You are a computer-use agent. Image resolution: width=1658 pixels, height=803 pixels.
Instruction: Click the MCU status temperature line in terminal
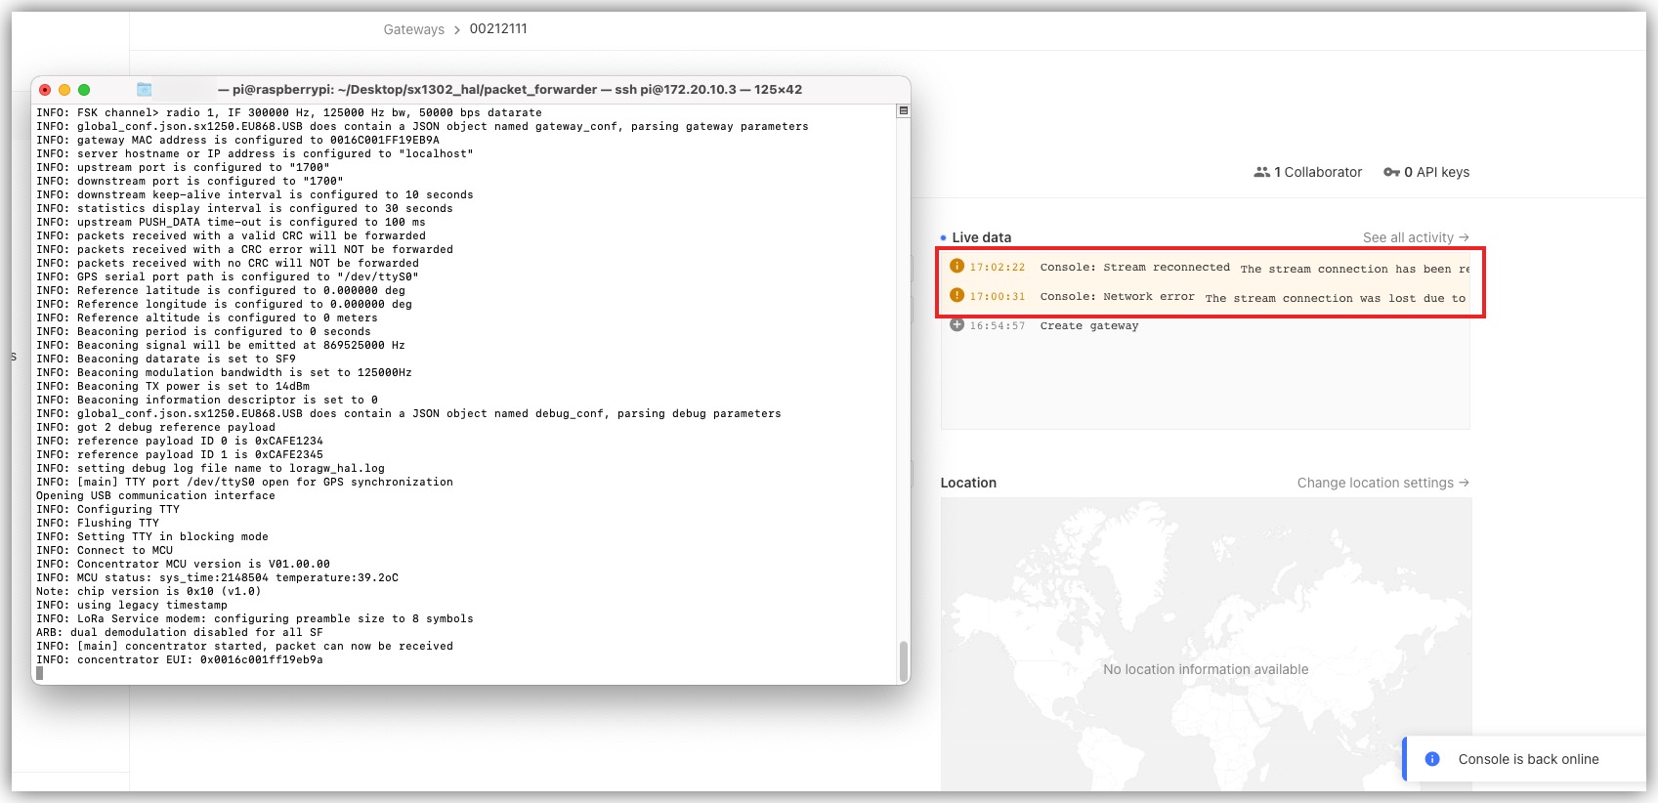217,577
